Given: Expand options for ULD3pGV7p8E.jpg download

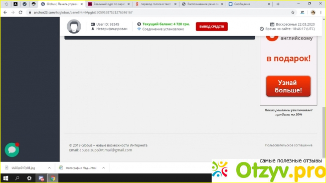Looking at the screenshot, I should click(x=49, y=168).
